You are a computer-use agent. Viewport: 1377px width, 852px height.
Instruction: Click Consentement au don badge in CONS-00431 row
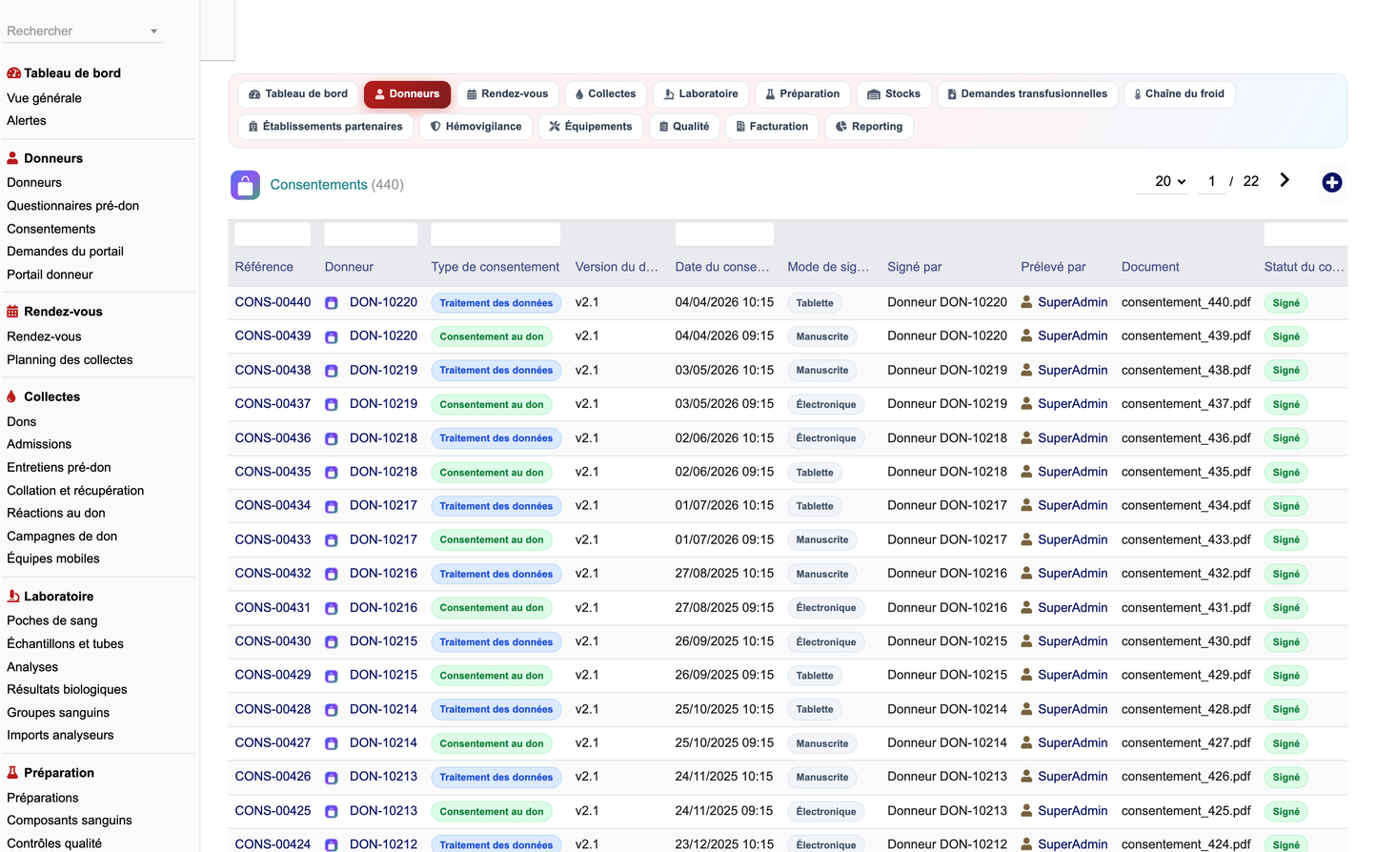coord(492,608)
